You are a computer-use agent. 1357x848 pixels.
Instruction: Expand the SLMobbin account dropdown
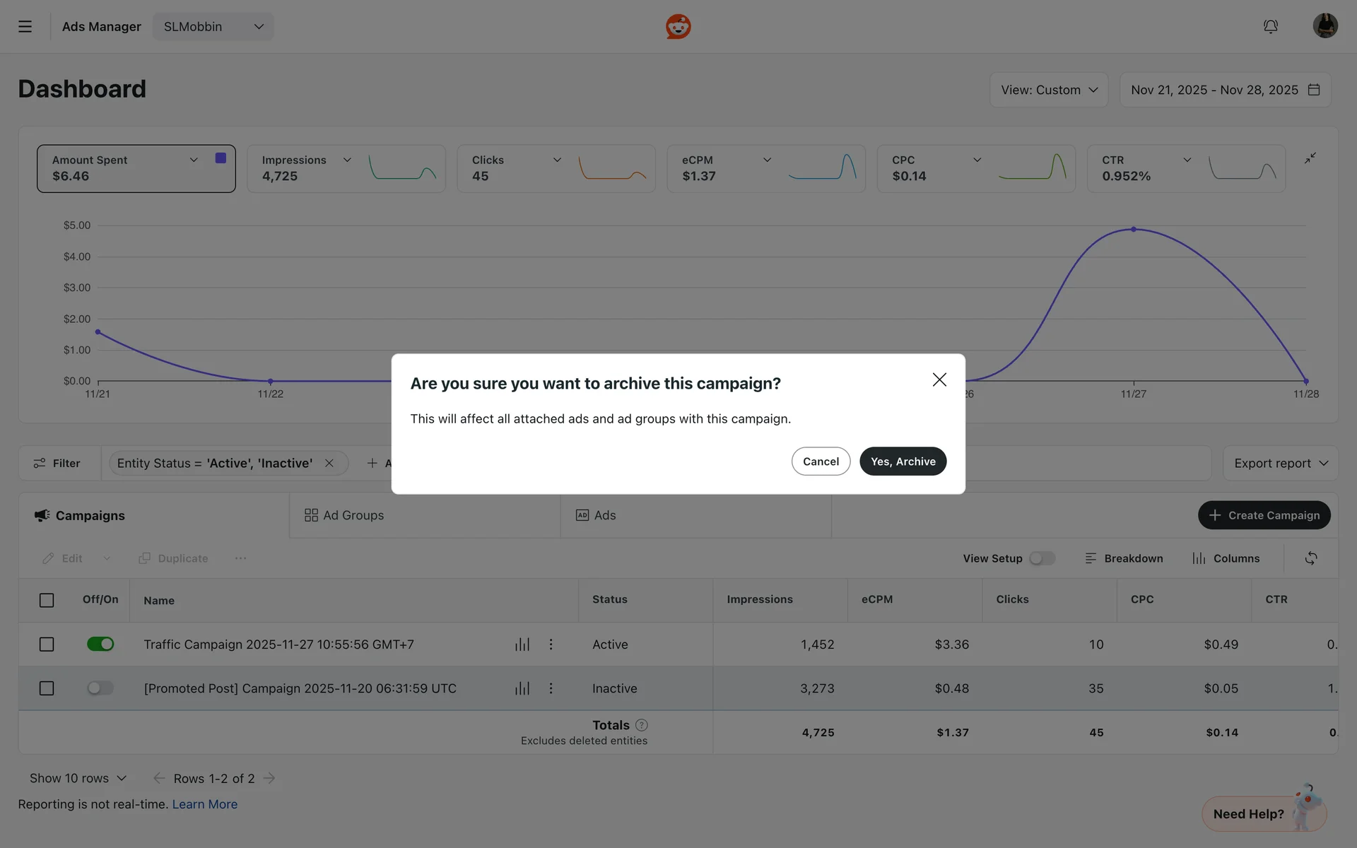coord(213,27)
